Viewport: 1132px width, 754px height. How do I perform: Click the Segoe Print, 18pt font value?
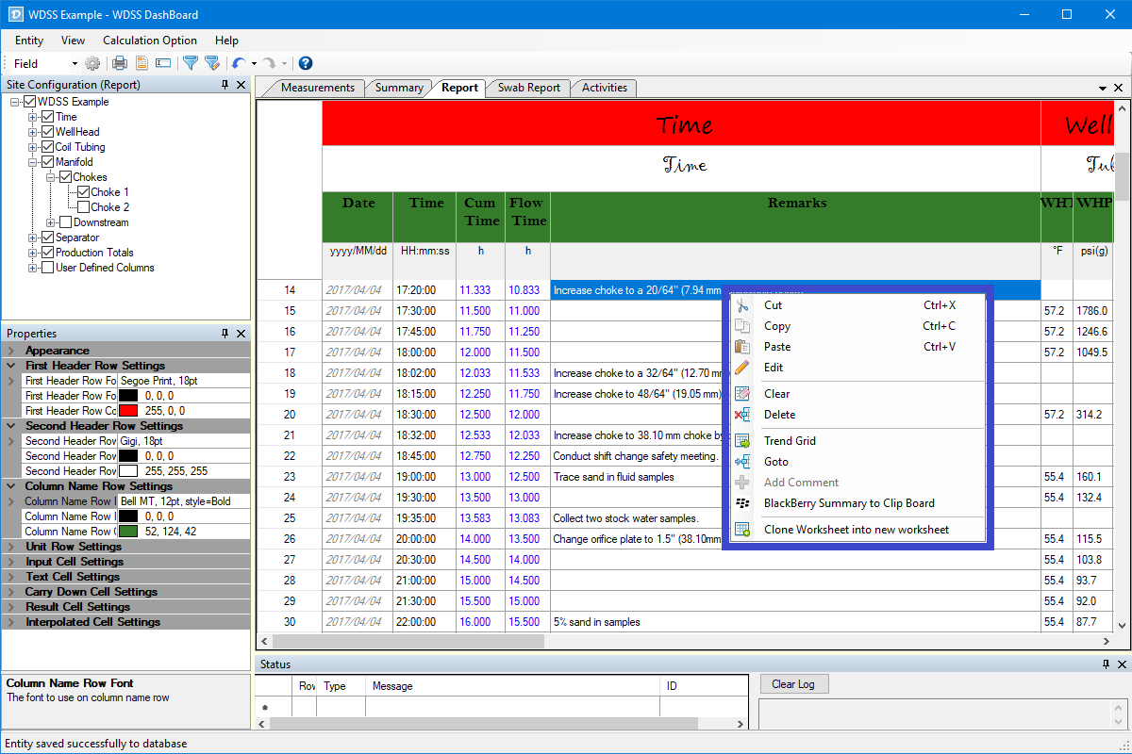pyautogui.click(x=184, y=381)
